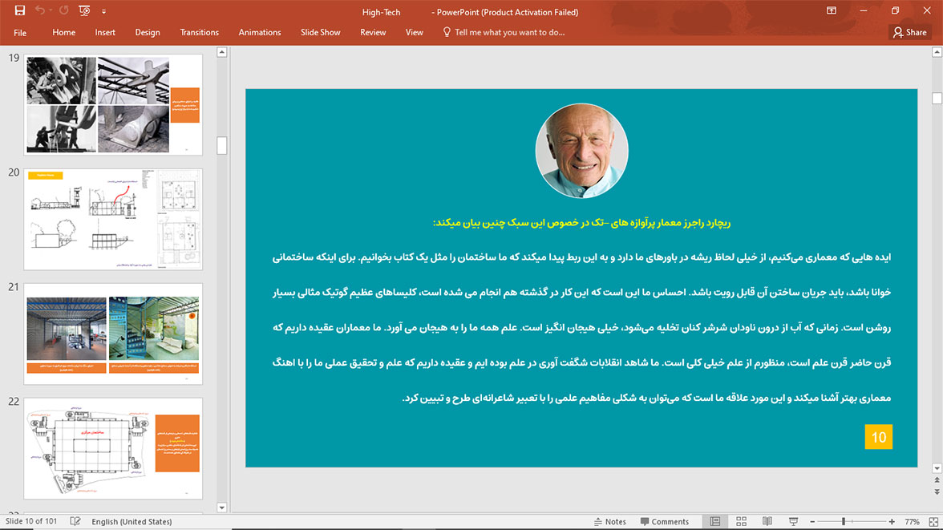Undo the last action in the title bar

tap(40, 10)
